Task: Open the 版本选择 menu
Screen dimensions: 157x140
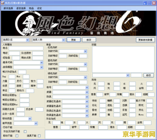Action: (x=8, y=8)
